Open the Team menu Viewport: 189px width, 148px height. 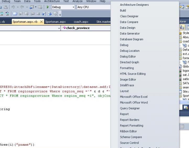[x=17, y=1]
